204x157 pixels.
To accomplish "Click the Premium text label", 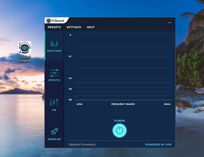I will tap(54, 139).
